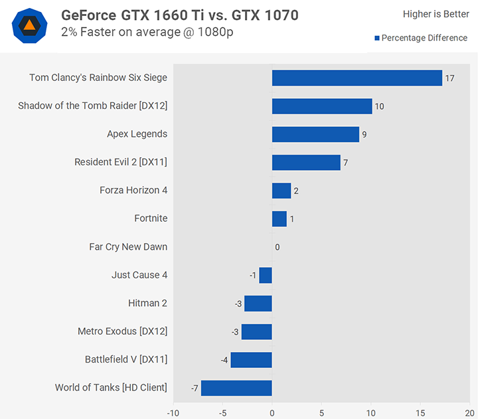Click the Percentage Difference legend label
This screenshot has height=419, width=478.
pos(424,38)
